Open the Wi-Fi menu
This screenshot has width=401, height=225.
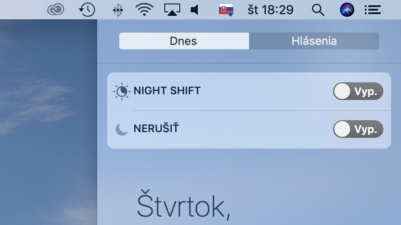[144, 10]
